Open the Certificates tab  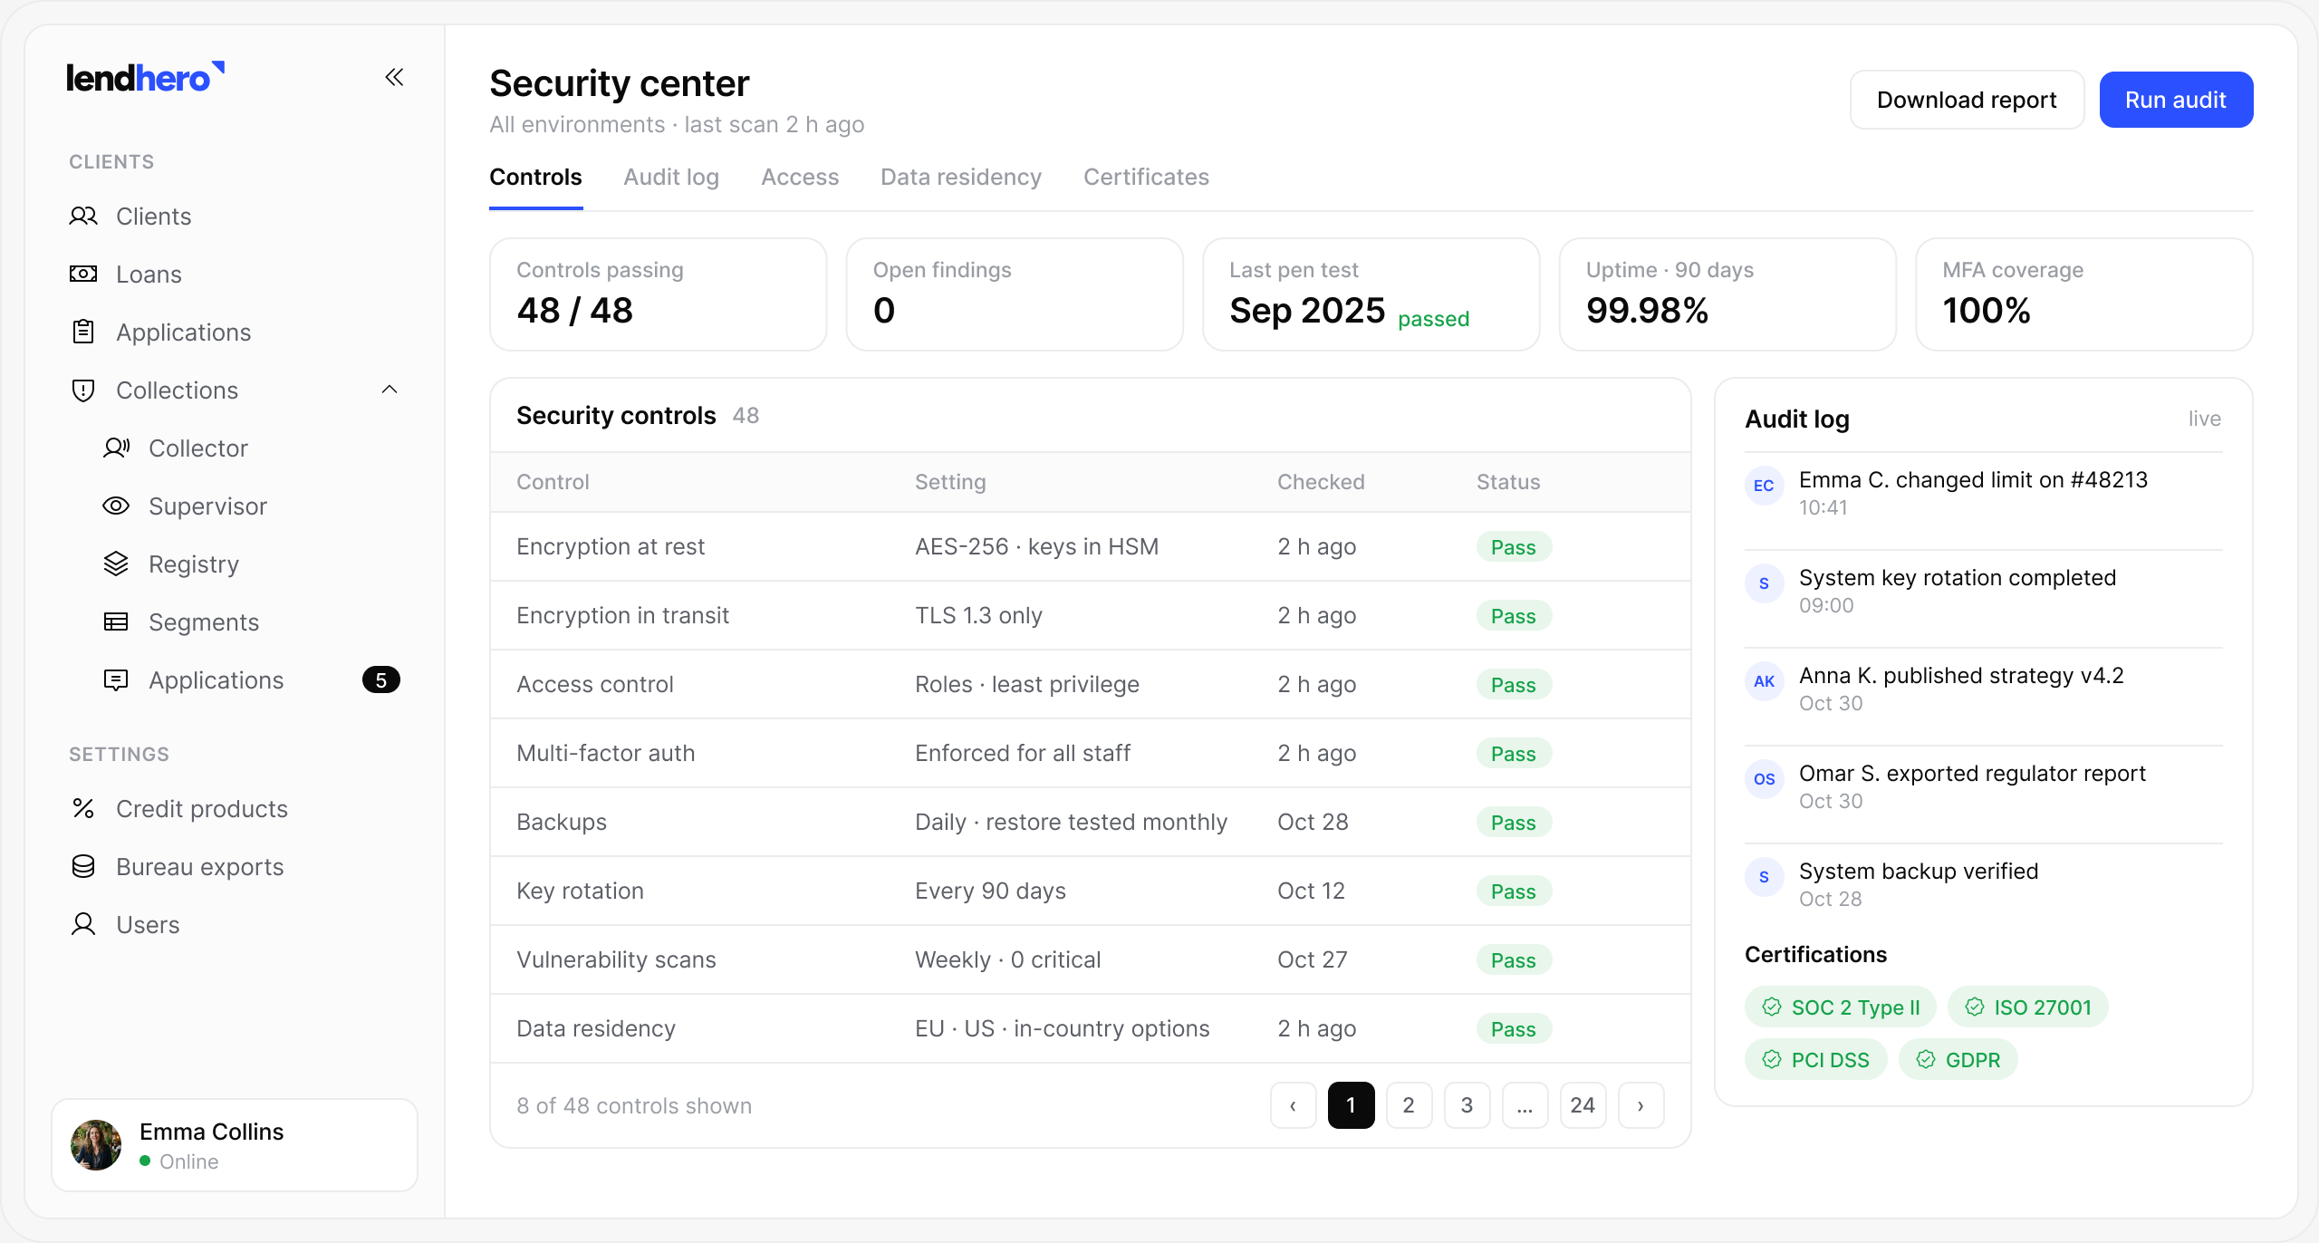click(x=1146, y=178)
